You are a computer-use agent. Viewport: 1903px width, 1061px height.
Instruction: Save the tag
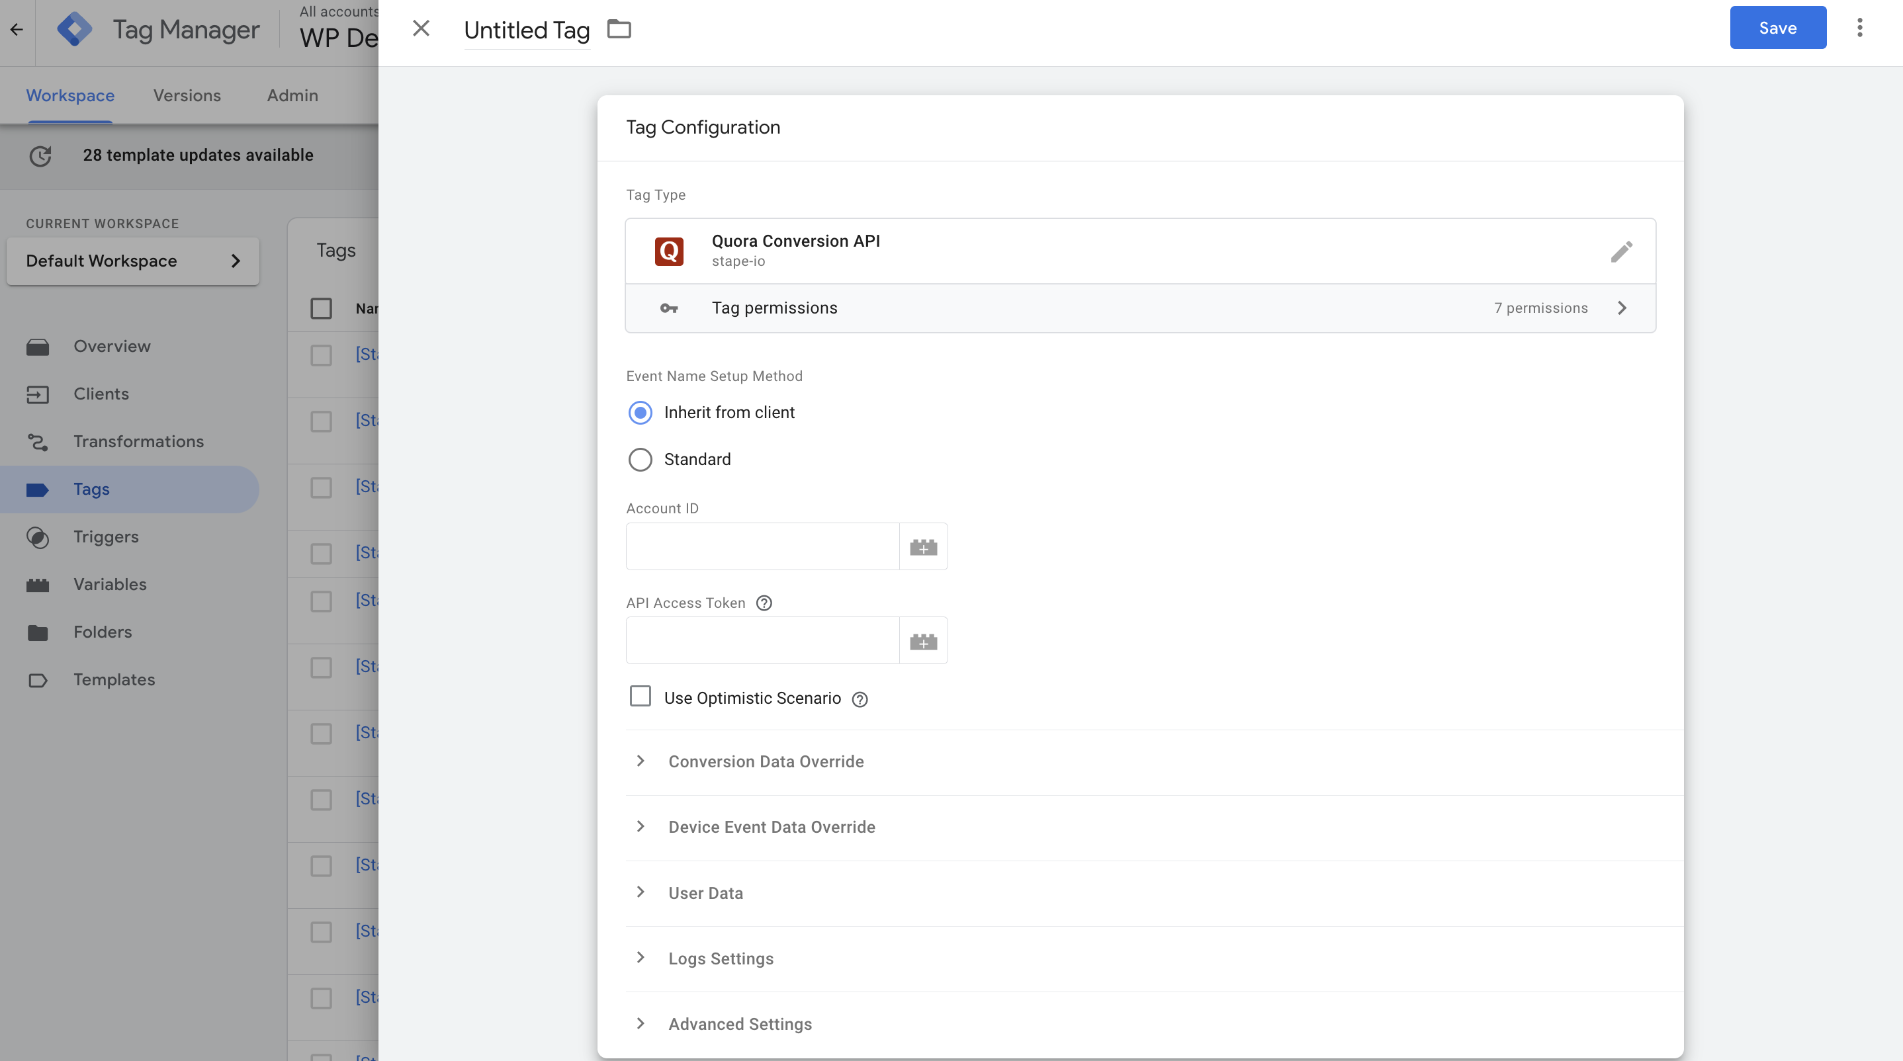pos(1777,28)
